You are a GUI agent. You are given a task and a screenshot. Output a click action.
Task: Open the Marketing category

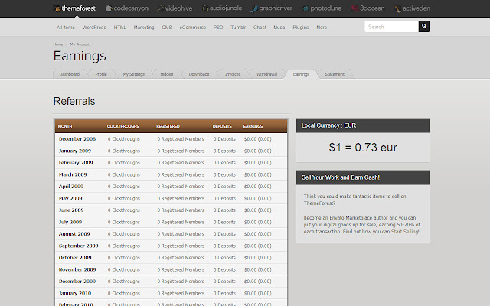tap(144, 28)
